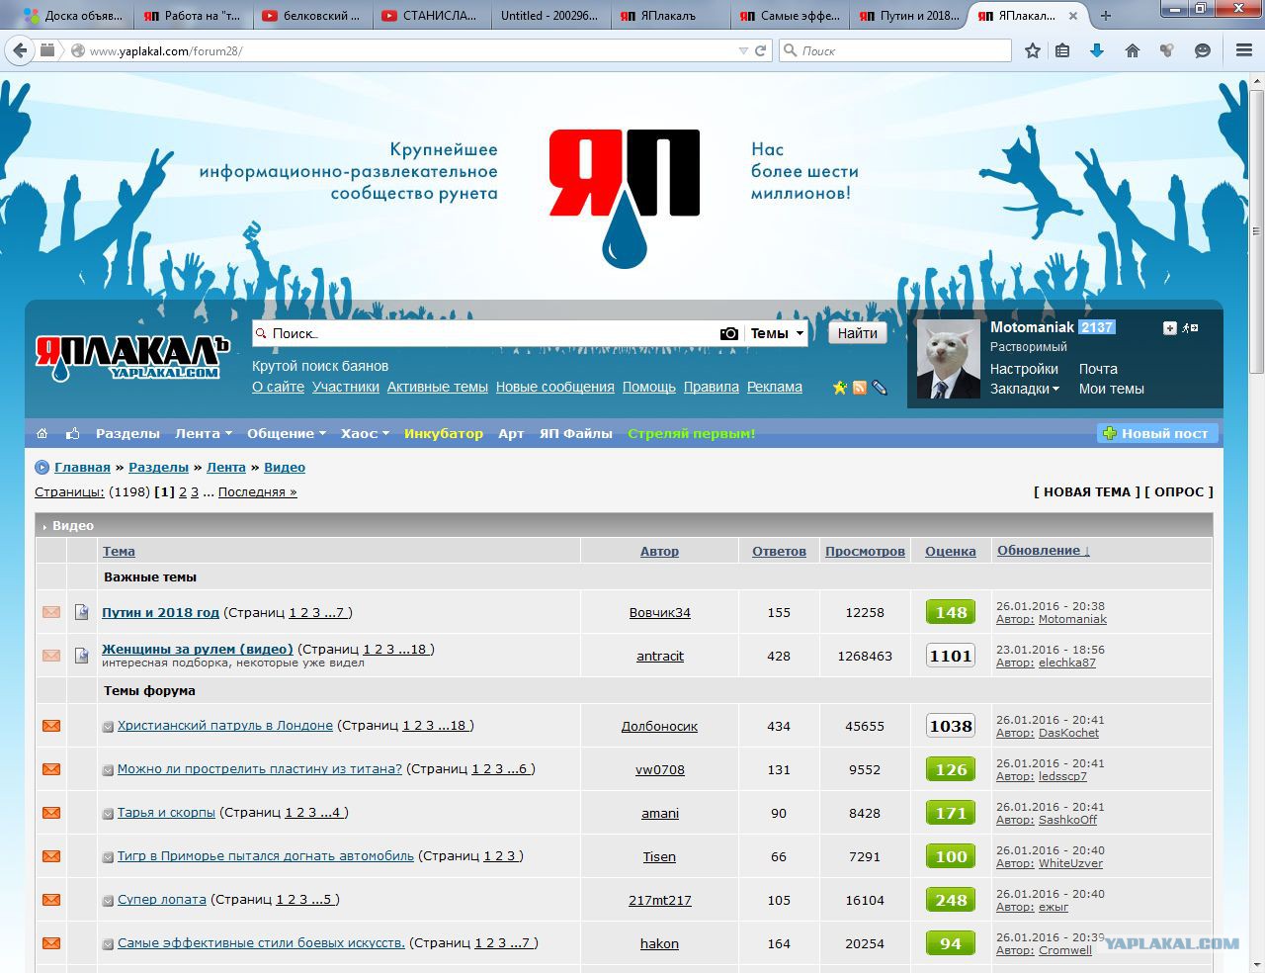Switch to the 'Untitled - 200296...' browser tab

coord(549,16)
